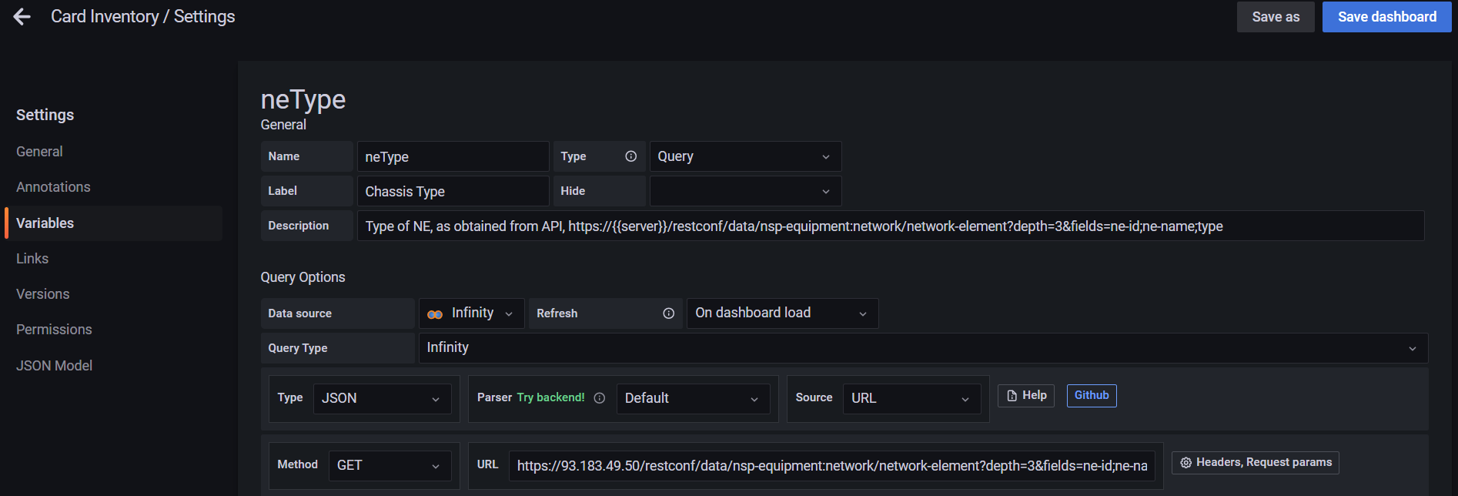Click the Try backend! link
The image size is (1458, 496).
click(x=551, y=397)
